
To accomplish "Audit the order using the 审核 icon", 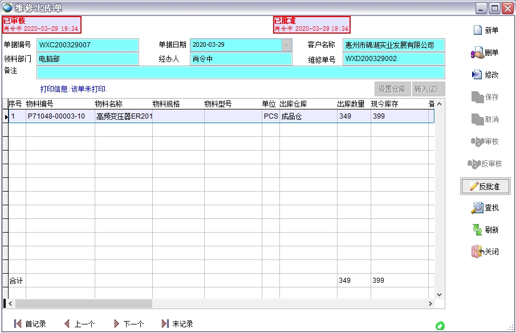I will [485, 141].
